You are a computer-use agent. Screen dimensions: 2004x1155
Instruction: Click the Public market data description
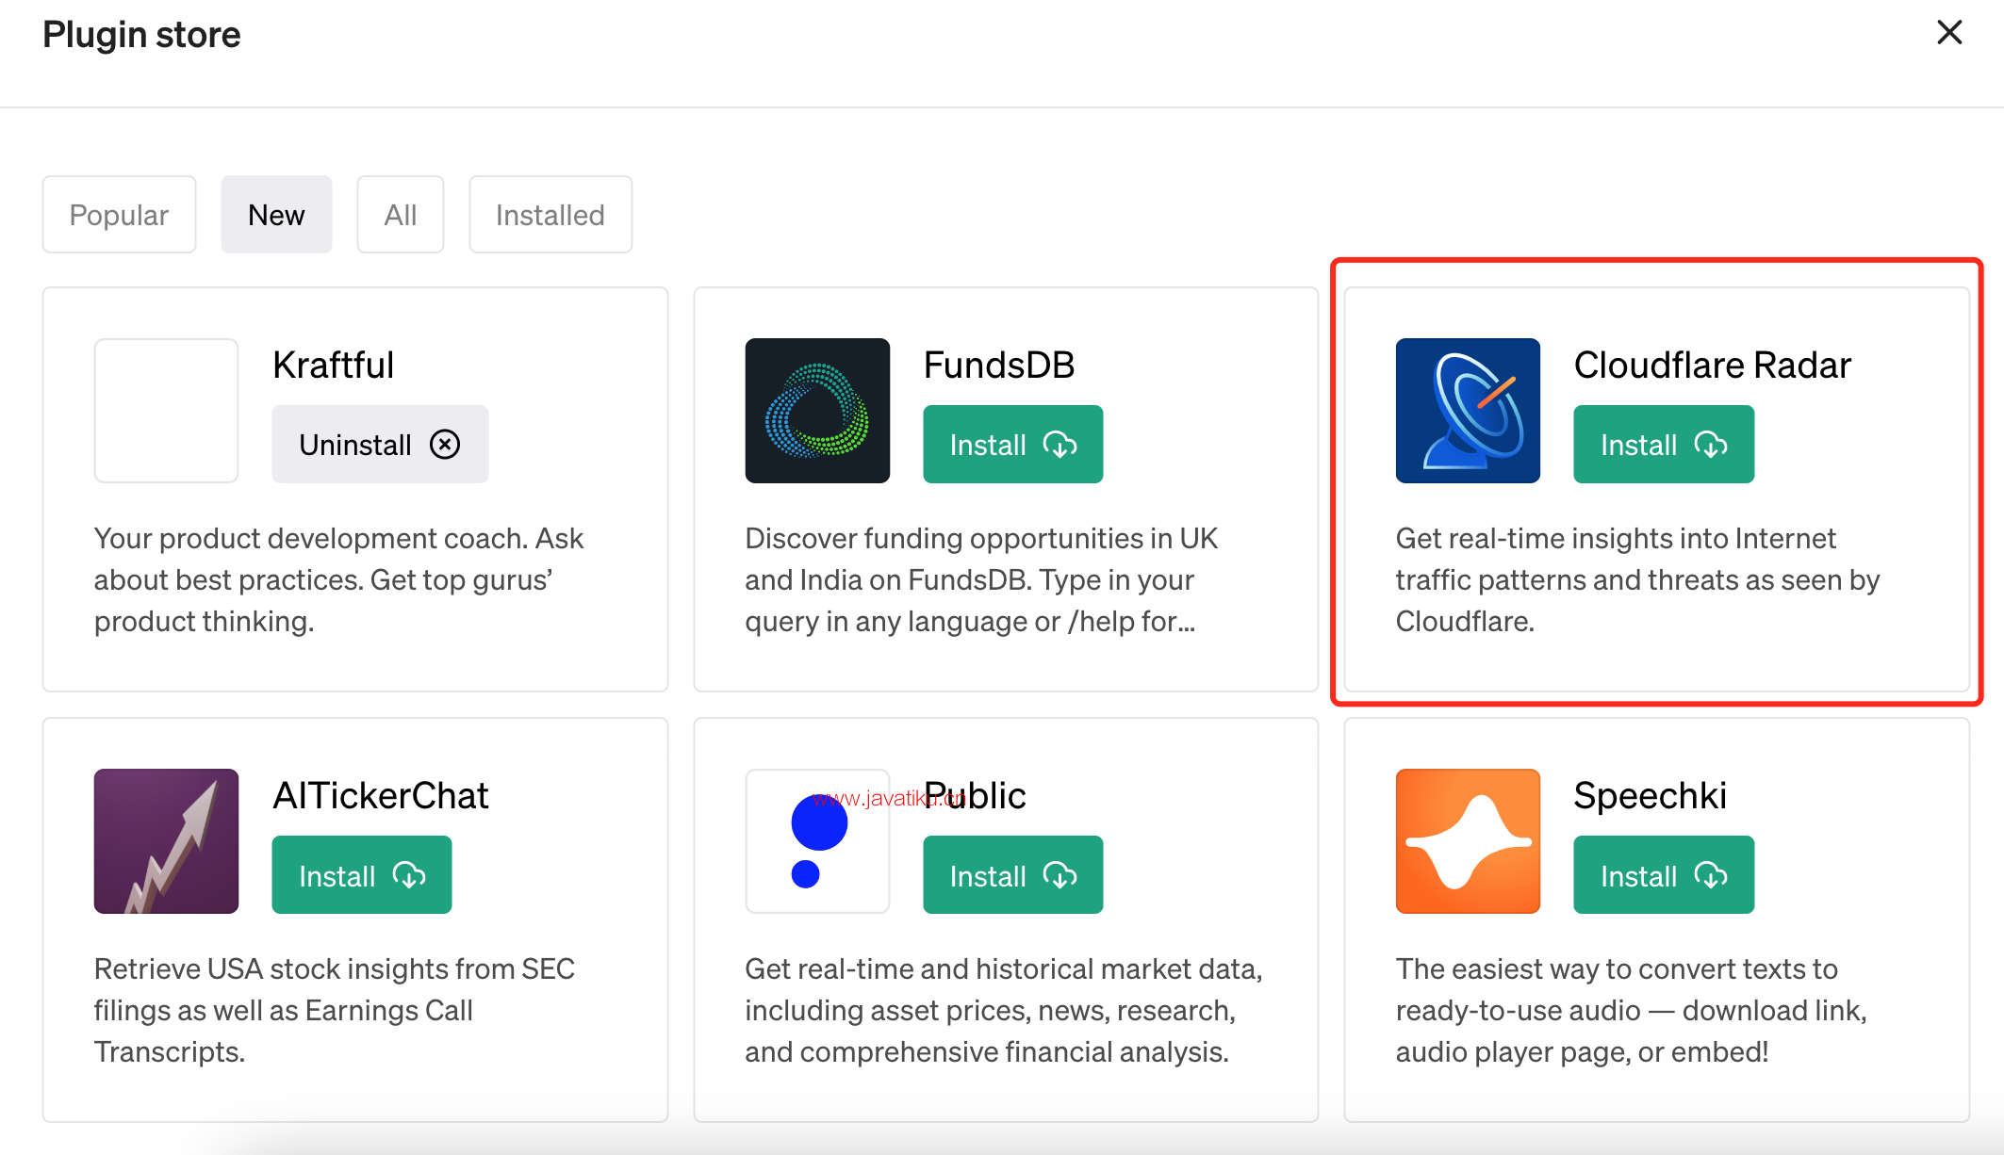[x=1004, y=1010]
